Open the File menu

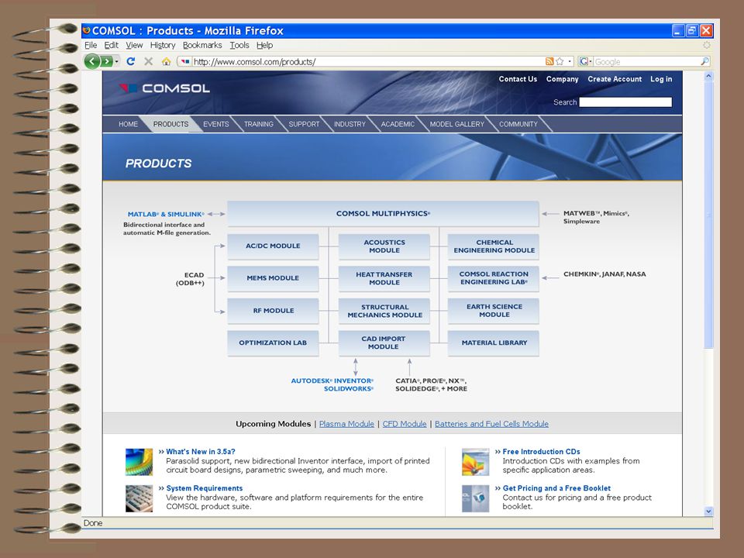point(91,45)
